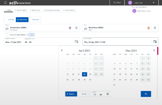Click John Doe avatar in header
The image size is (162, 105).
(130, 3)
